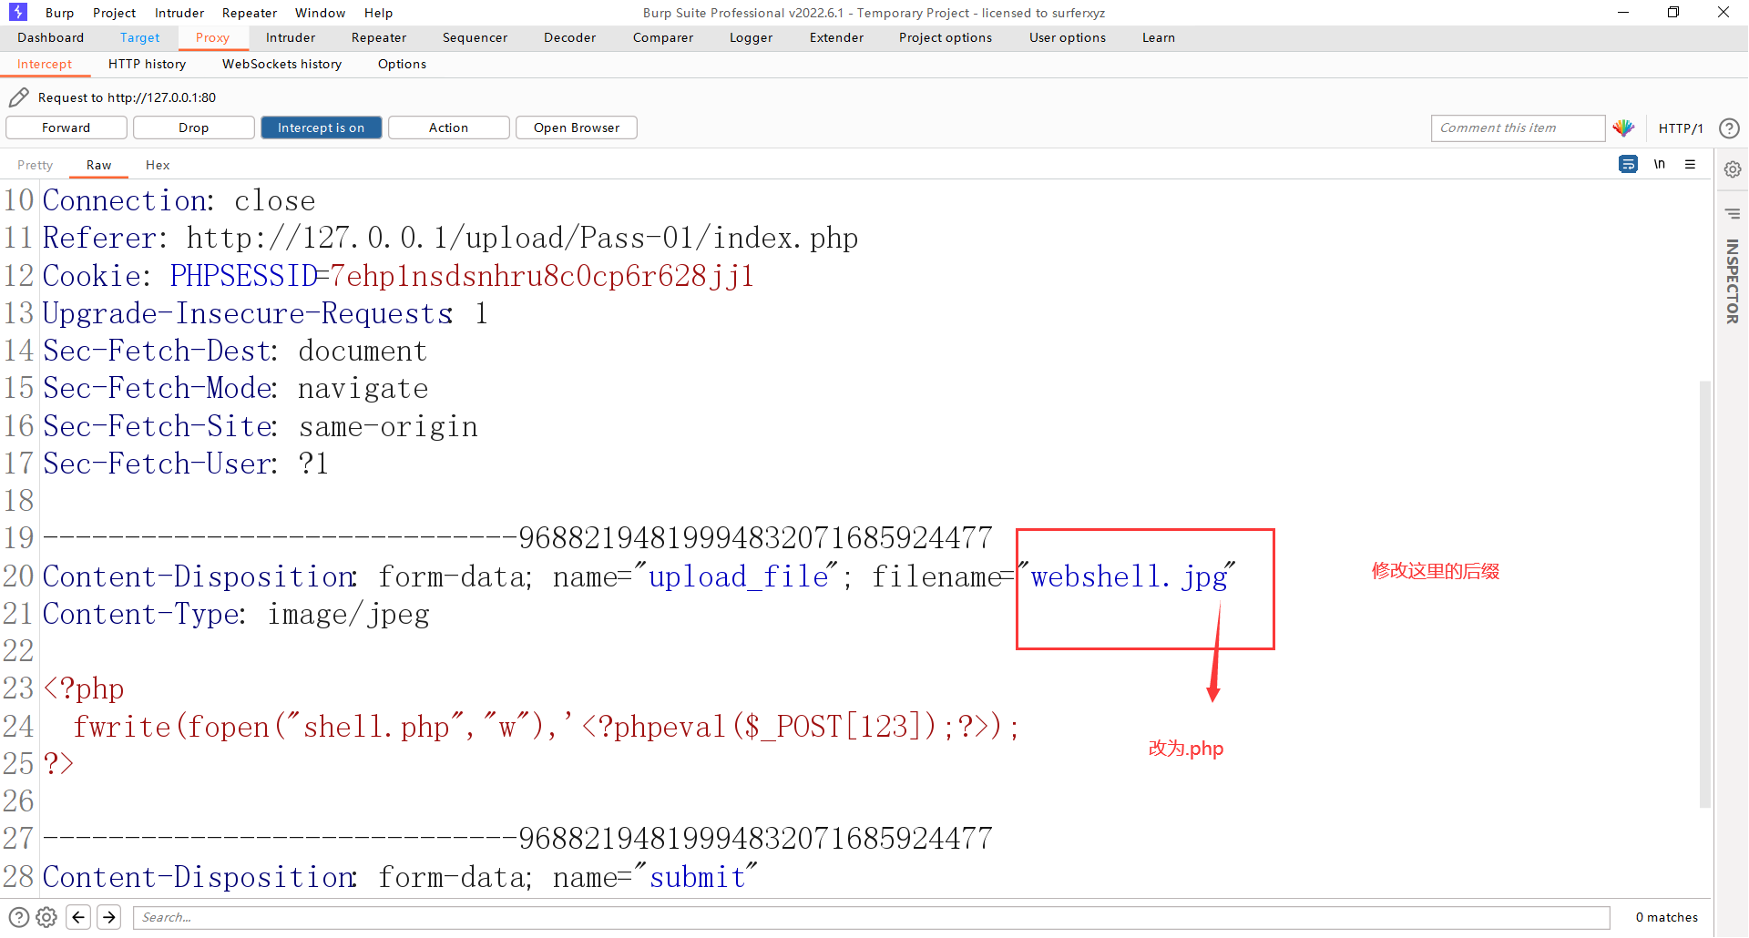Open the Project options tab

coord(946,37)
